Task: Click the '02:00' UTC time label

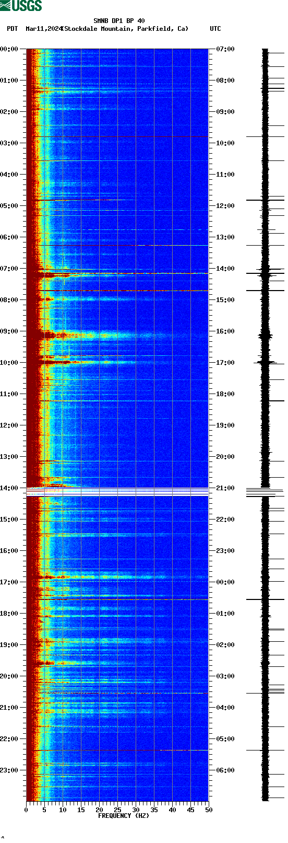Action: pyautogui.click(x=225, y=645)
